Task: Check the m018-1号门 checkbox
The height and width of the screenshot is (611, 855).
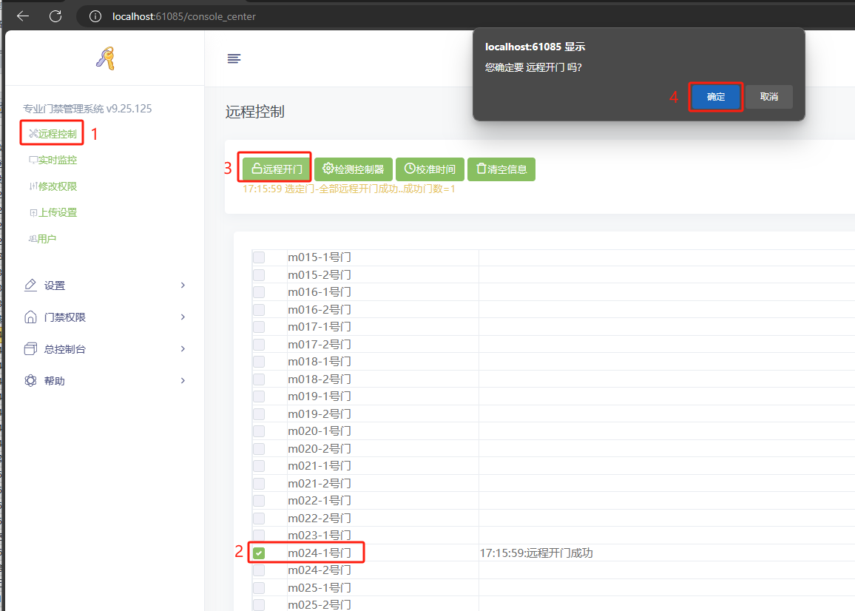Action: coord(259,362)
